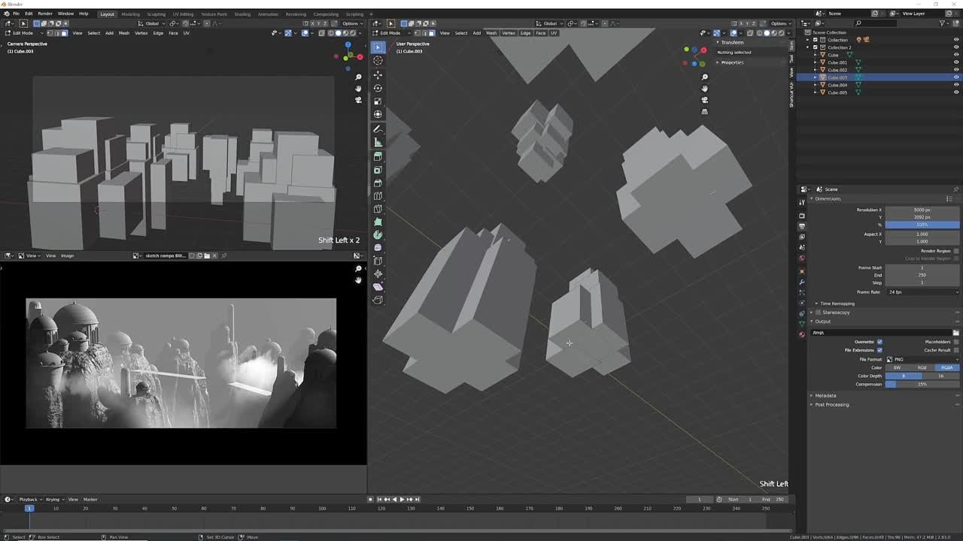Hide Collection 2 with its eye icon
963x541 pixels.
(956, 47)
